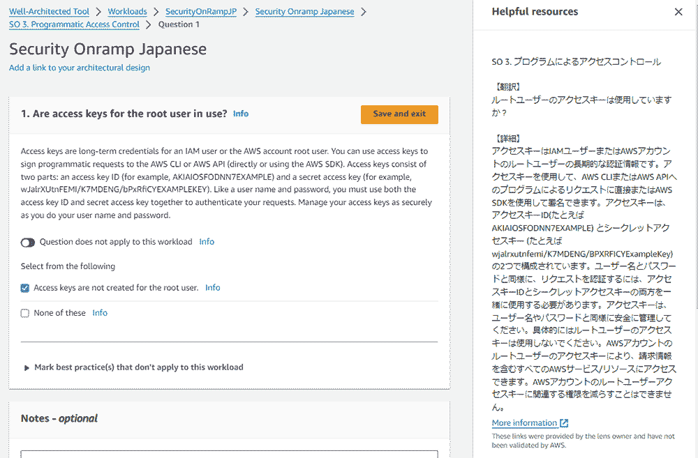Open the More information link
The height and width of the screenshot is (458, 698).
tap(524, 423)
